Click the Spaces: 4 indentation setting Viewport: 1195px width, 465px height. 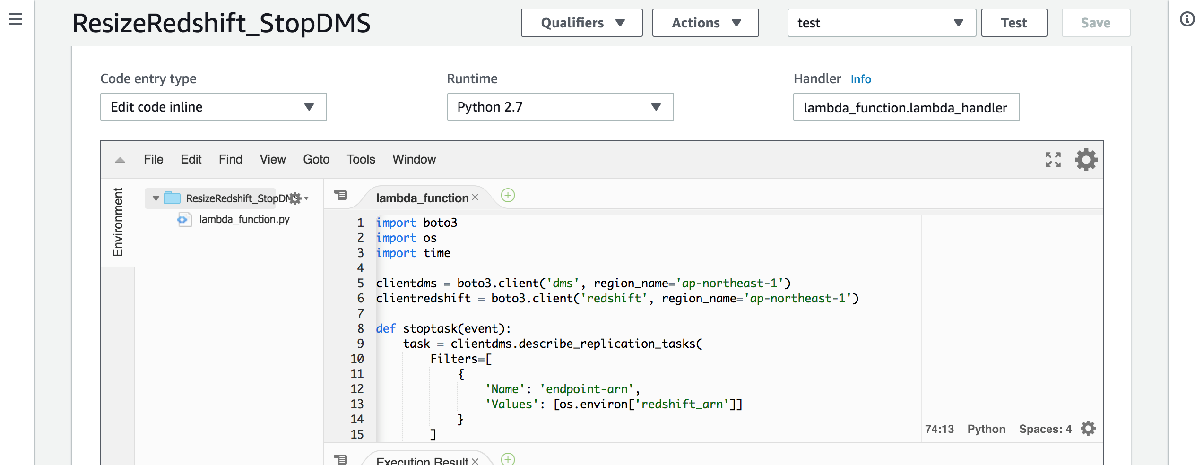pyautogui.click(x=1045, y=429)
